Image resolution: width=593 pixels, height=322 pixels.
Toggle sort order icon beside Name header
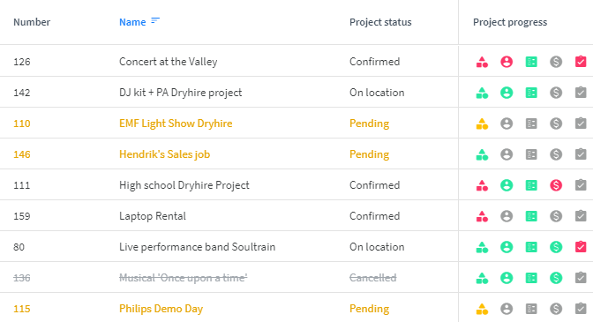(155, 20)
